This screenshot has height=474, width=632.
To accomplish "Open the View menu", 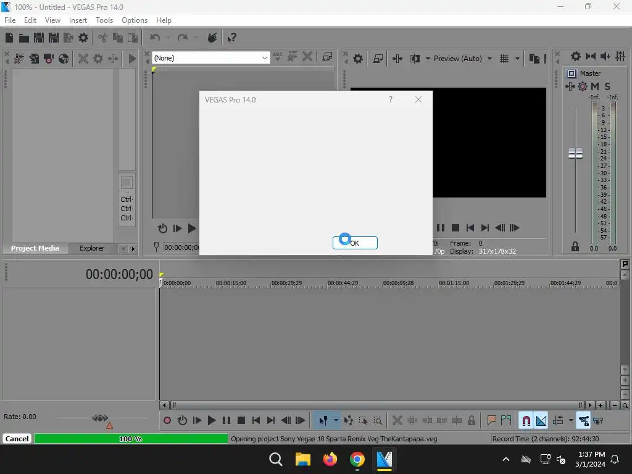I will point(53,20).
